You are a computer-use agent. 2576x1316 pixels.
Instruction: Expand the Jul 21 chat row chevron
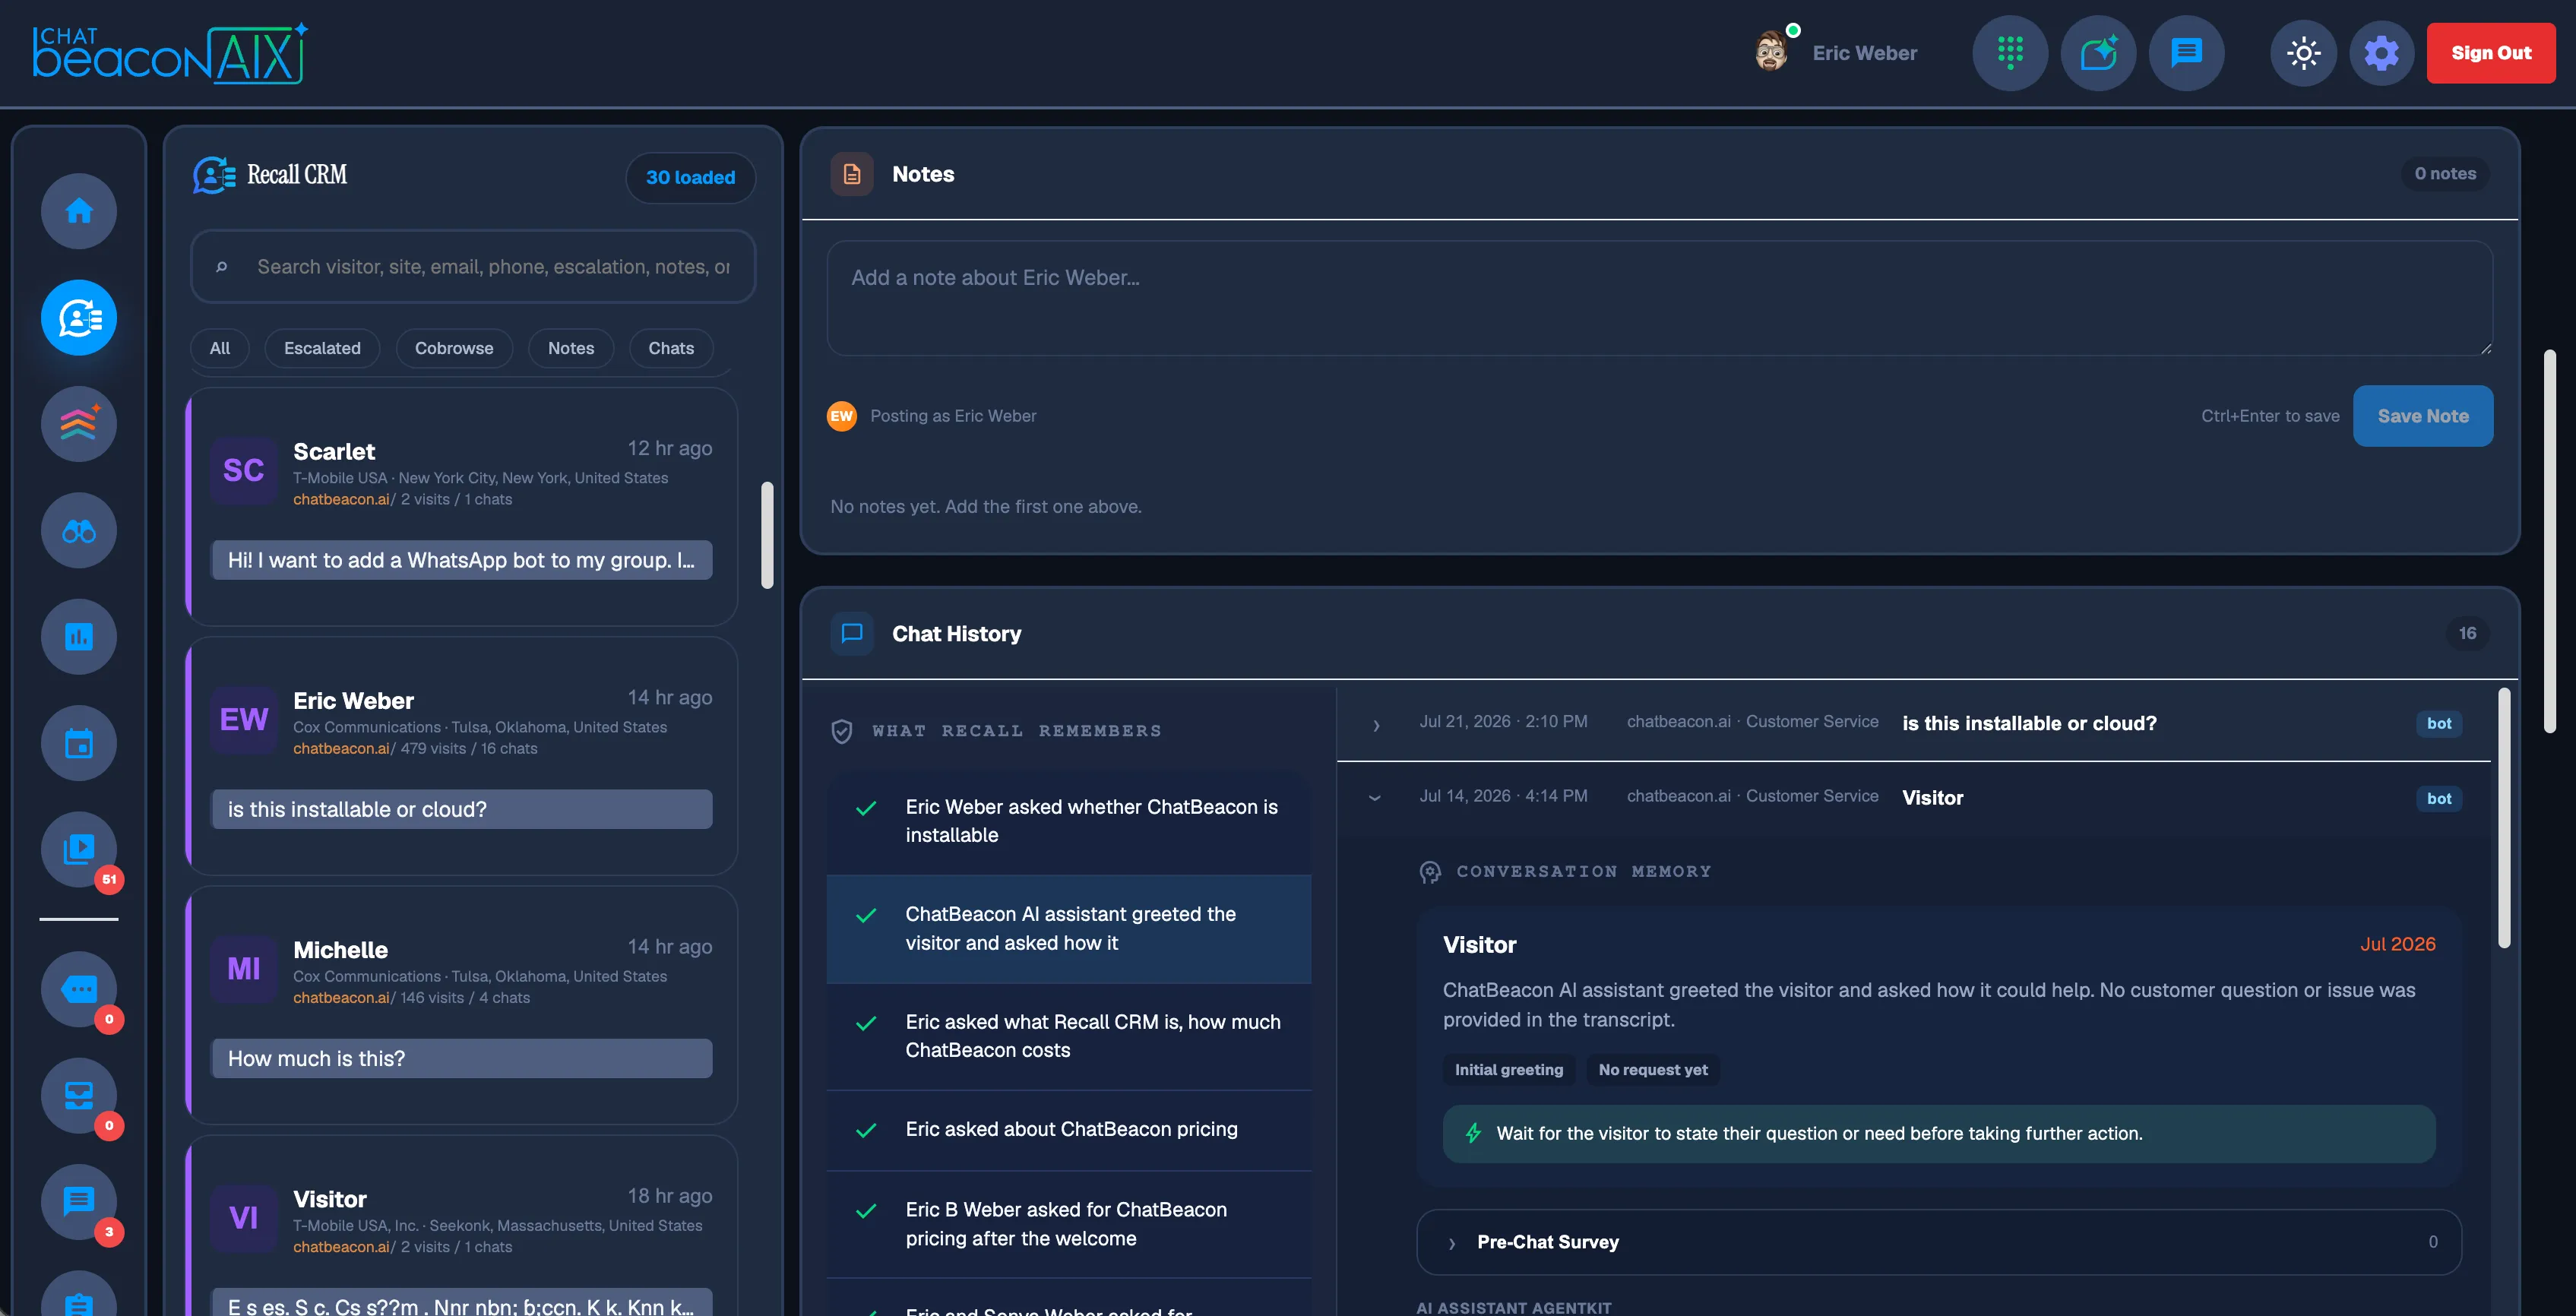coord(1376,724)
